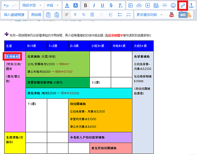
Task: Click the 0~1歲 header cell
Action: (x=36, y=46)
